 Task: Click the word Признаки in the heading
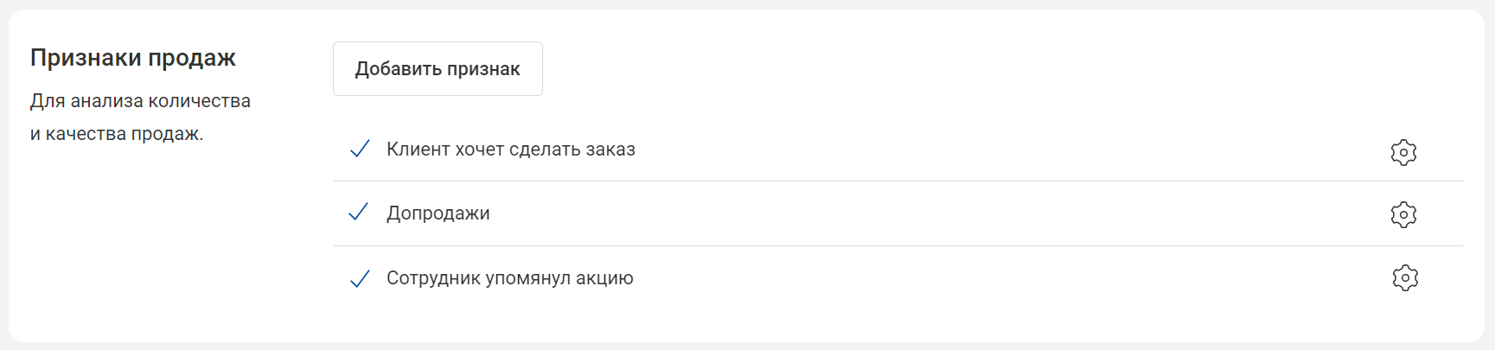[86, 58]
